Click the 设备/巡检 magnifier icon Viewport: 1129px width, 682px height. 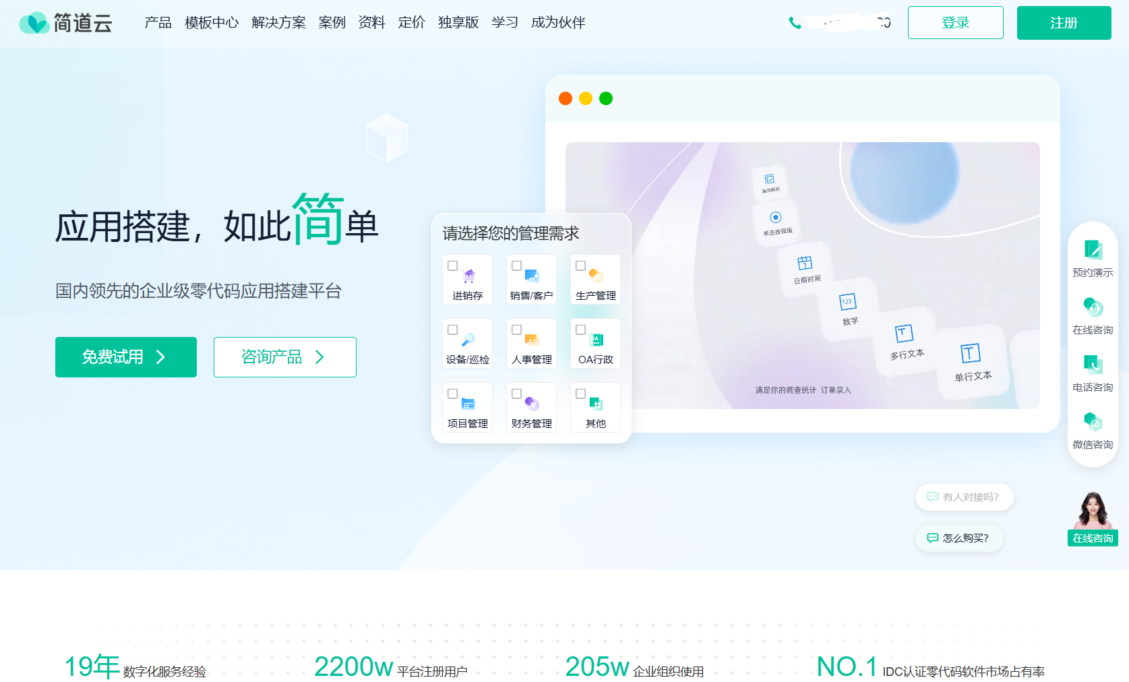(468, 340)
